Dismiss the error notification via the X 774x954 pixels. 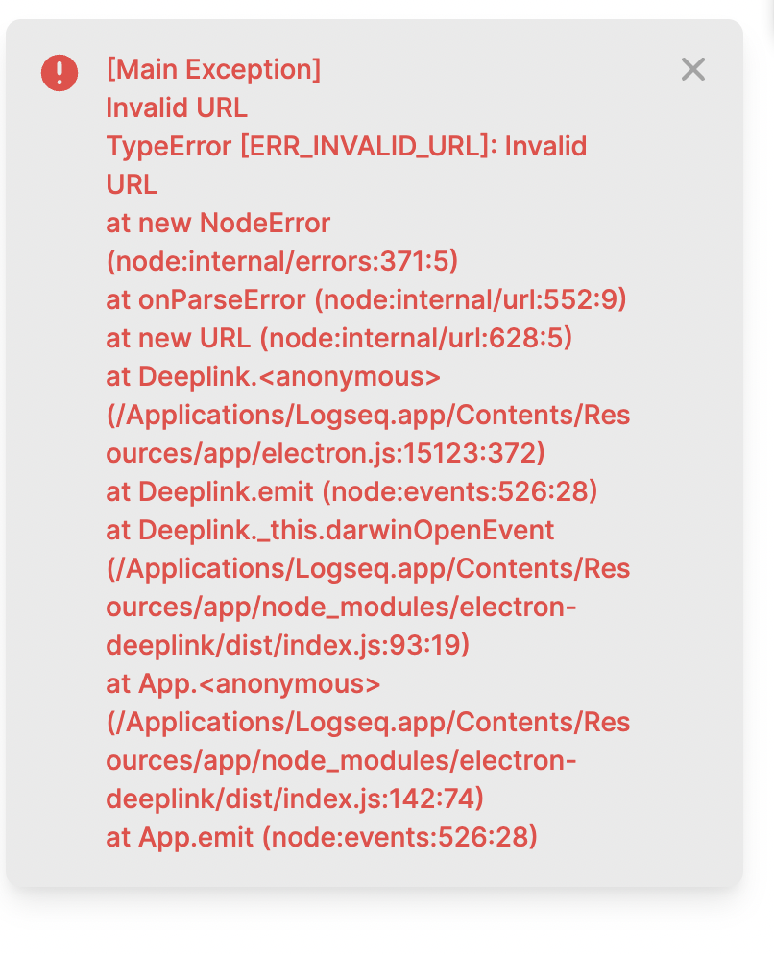click(693, 69)
